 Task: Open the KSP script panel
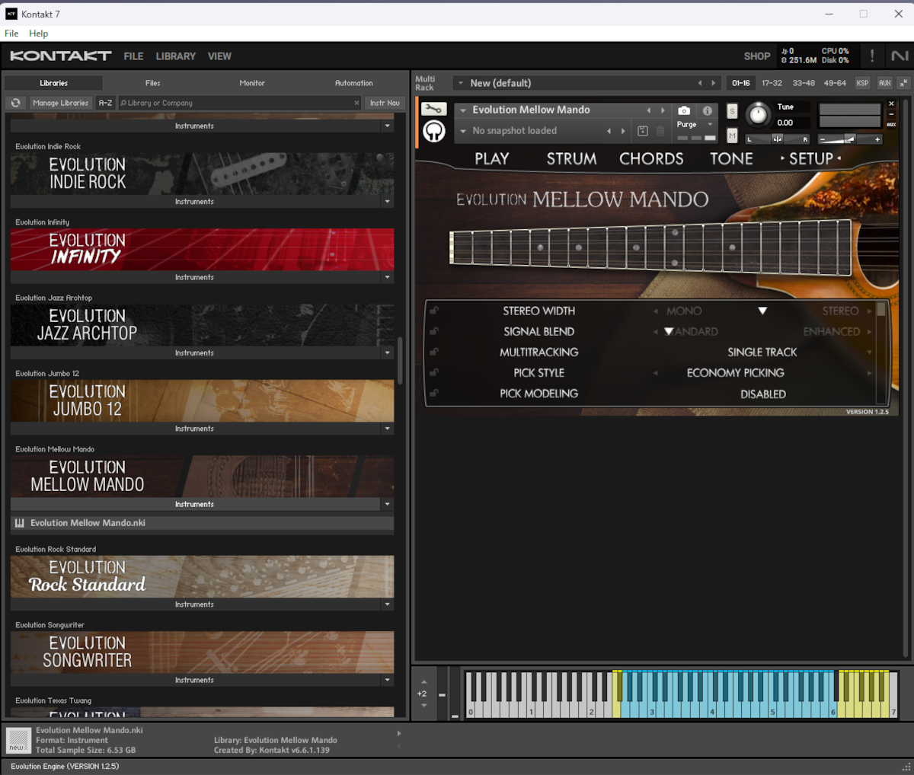coord(862,83)
